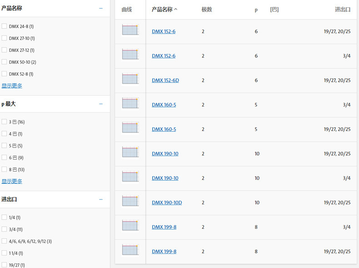Collapse the 产品名称 filter section
Screen dimensions: 359x268
(x=101, y=8)
